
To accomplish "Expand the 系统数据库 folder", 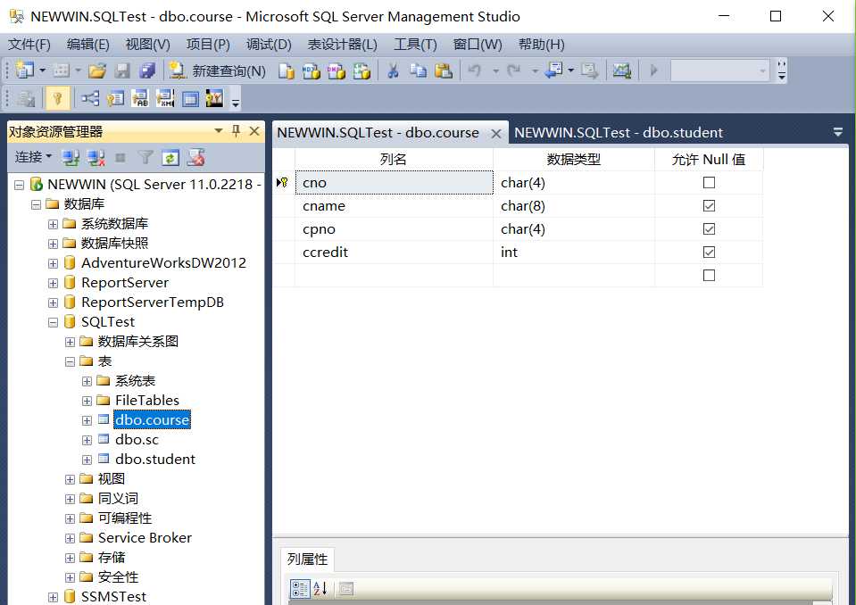I will (x=53, y=224).
